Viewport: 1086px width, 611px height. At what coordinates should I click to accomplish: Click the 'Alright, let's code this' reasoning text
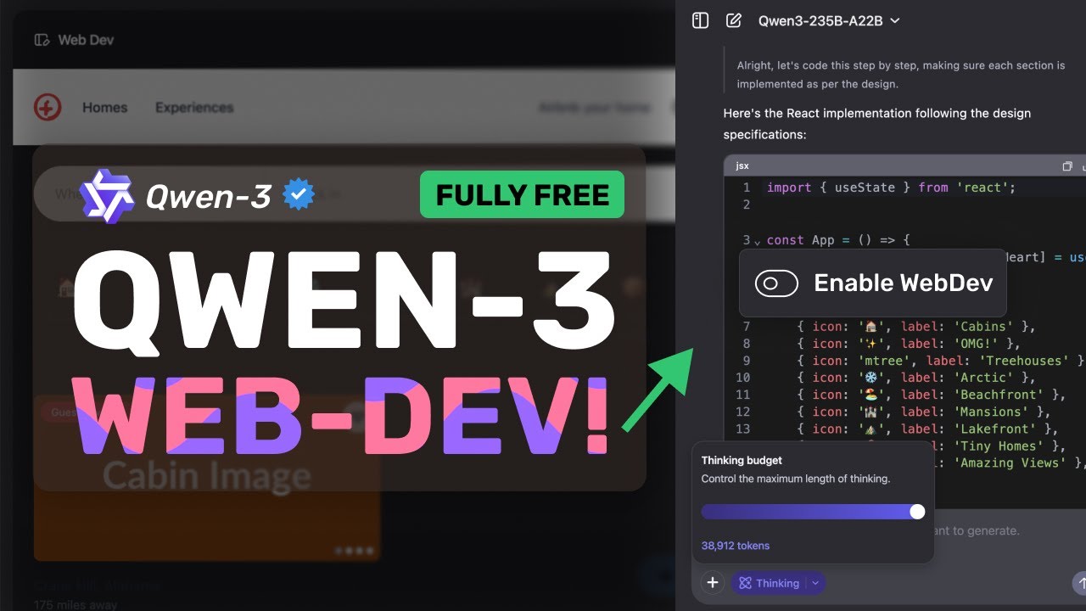click(x=901, y=75)
